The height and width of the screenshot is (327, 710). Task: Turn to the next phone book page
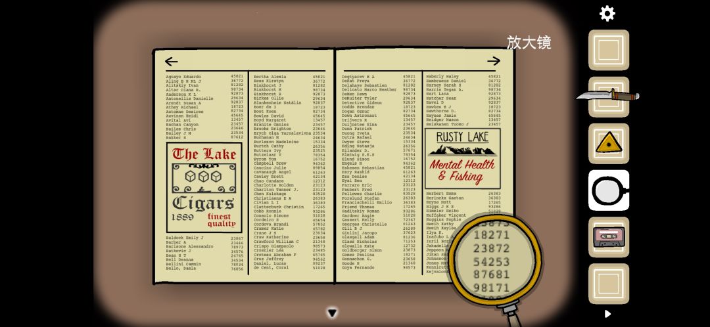pyautogui.click(x=494, y=60)
